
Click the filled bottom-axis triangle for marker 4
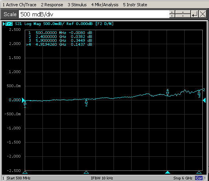click(x=167, y=172)
